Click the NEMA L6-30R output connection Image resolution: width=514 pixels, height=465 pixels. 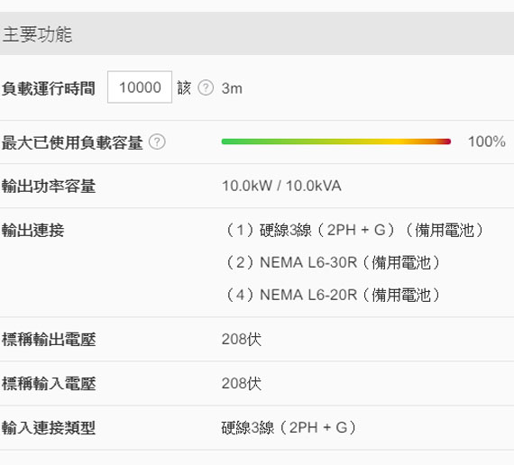point(333,262)
